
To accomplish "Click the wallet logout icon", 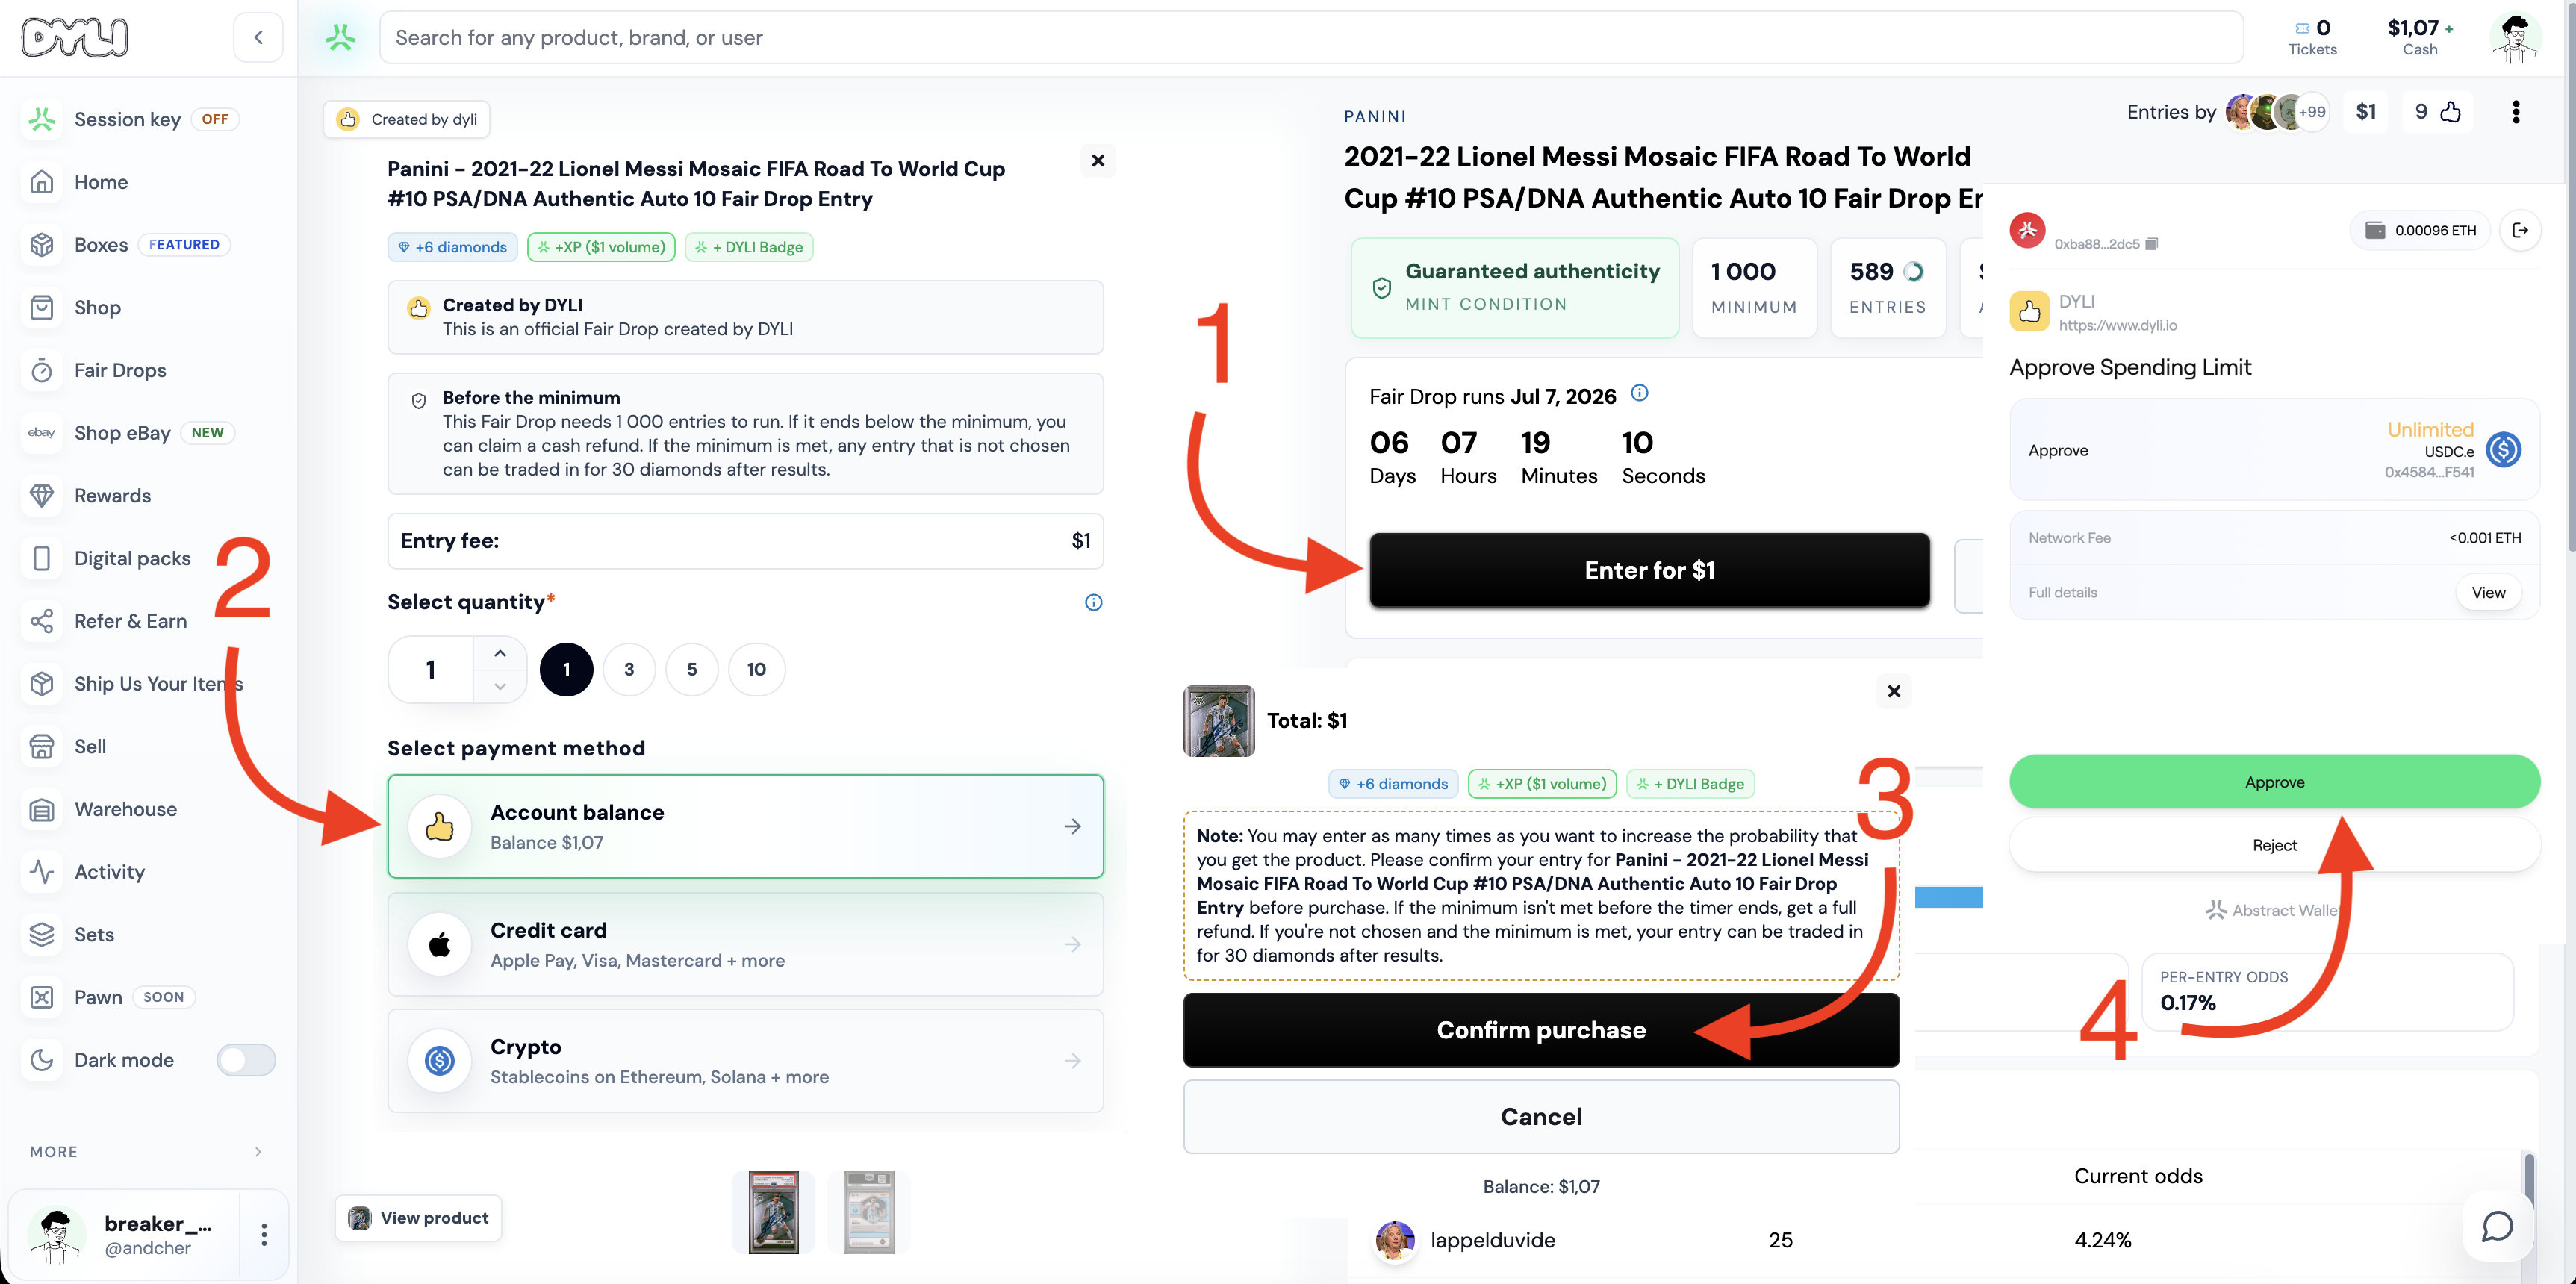I will pos(2521,230).
